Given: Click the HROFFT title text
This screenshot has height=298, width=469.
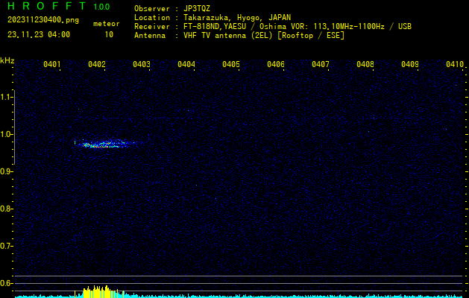Looking at the screenshot, I should pyautogui.click(x=47, y=6).
